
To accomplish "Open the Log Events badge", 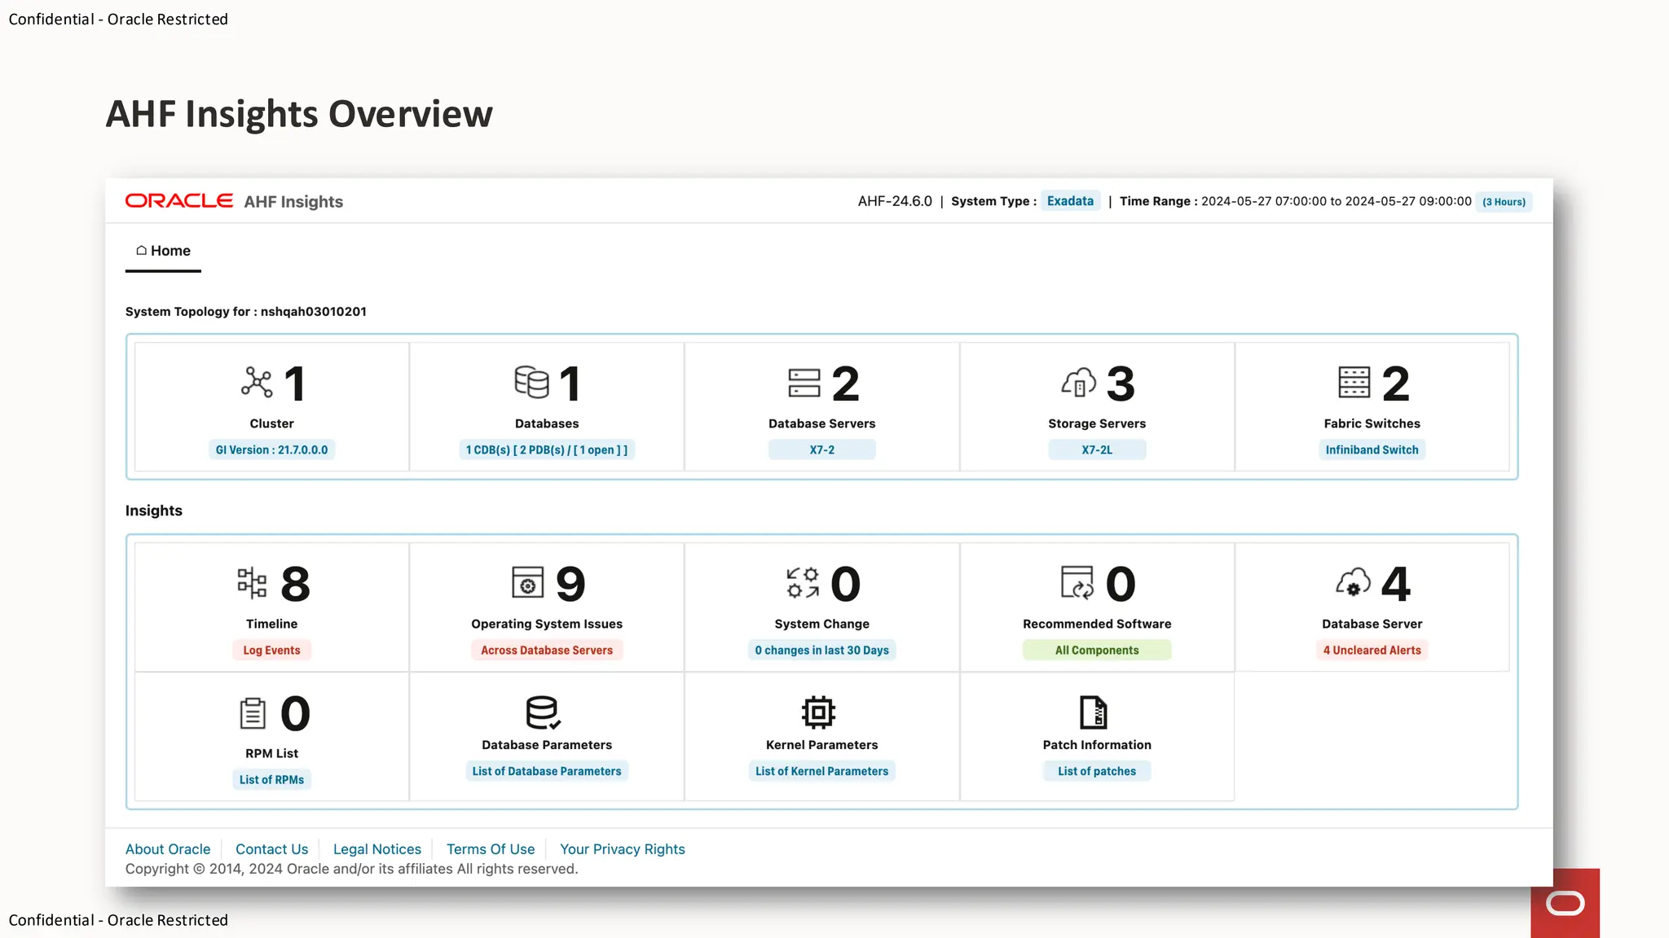I will [271, 651].
